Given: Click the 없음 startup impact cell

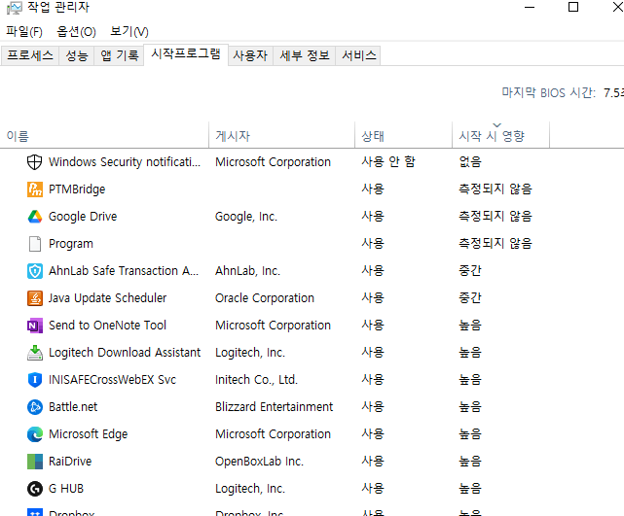Looking at the screenshot, I should [470, 161].
